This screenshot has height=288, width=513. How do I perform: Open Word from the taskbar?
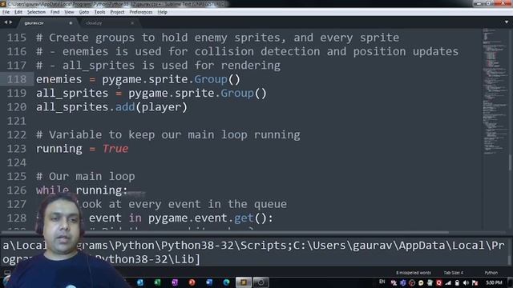[x=209, y=282]
